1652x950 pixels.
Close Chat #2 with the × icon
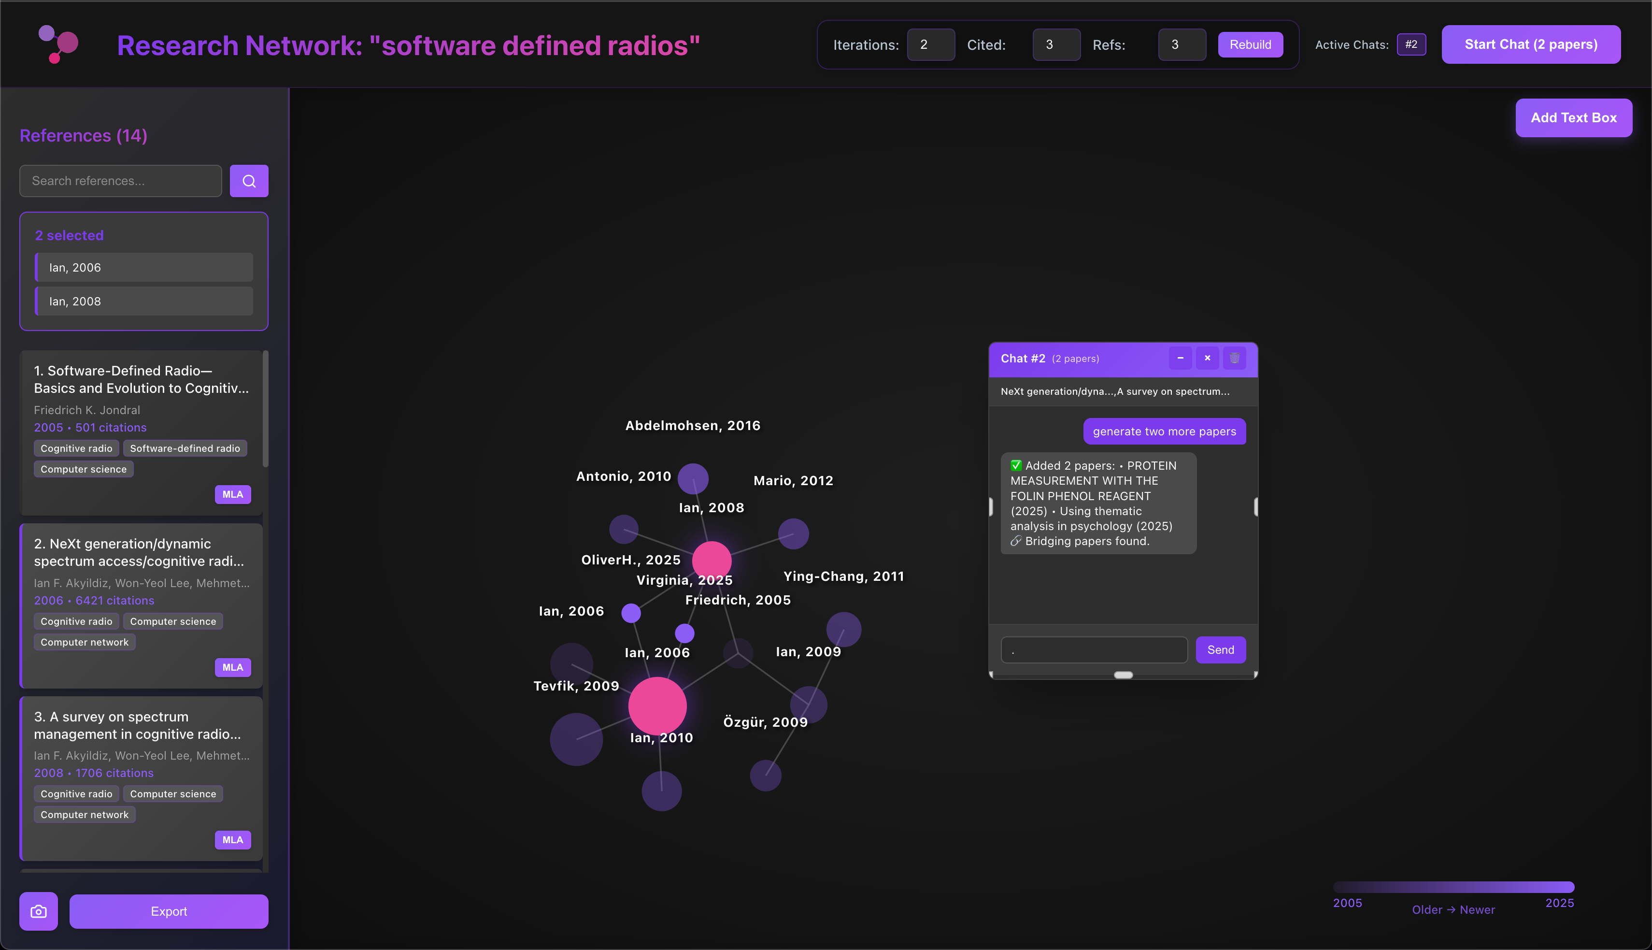(x=1207, y=358)
